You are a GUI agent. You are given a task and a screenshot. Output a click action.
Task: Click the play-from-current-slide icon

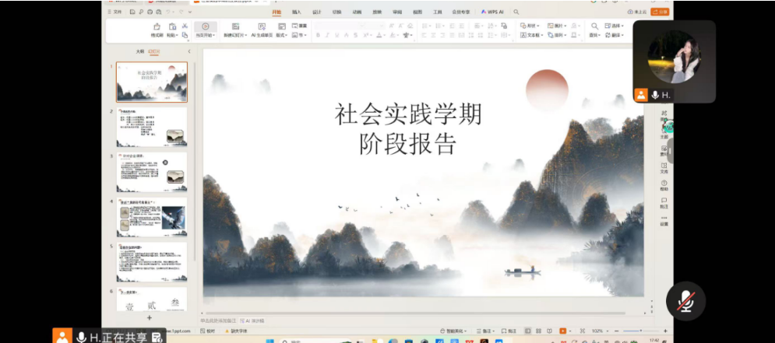(x=206, y=26)
